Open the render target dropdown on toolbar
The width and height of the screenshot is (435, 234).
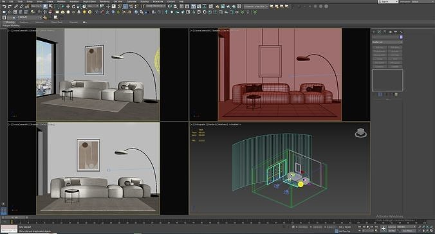256,6
